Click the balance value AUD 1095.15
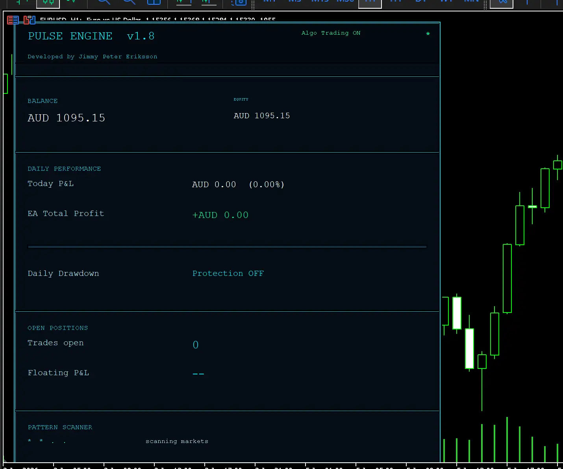 [x=67, y=118]
